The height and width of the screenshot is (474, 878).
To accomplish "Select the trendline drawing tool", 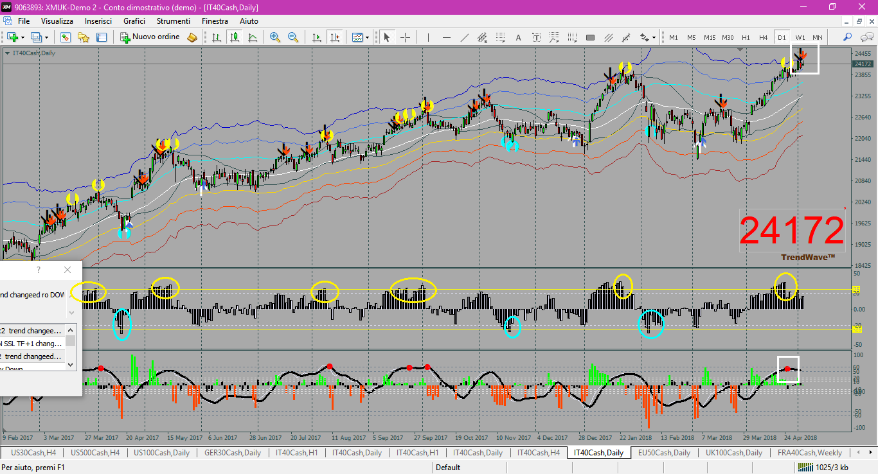I will point(464,37).
